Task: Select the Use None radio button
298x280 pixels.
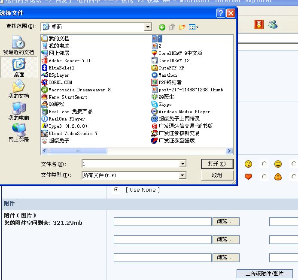Action: [116, 190]
